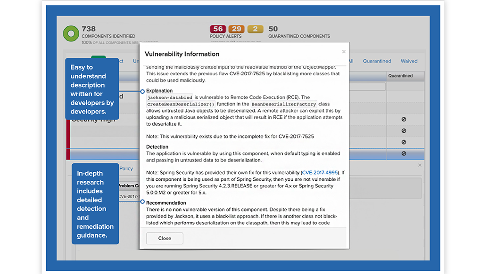Click the Recommendation heading
488x274 pixels.
pos(166,203)
